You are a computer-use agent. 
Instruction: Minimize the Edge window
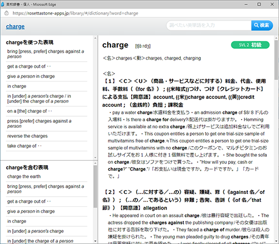click(246, 4)
